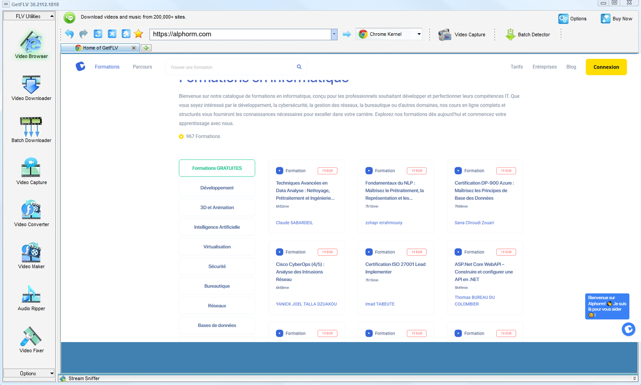This screenshot has width=641, height=385.
Task: Click the Tarifs link
Action: click(x=517, y=67)
